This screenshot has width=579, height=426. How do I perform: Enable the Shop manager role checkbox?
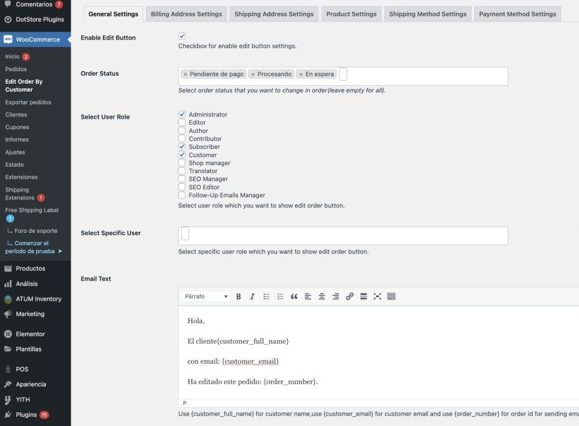182,163
